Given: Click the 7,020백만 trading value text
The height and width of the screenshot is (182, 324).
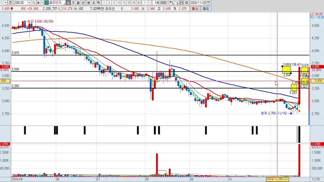Looking at the screenshot, I should 97,9.
